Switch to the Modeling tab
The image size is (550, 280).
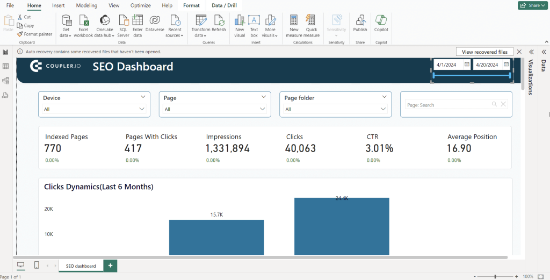[x=86, y=5]
